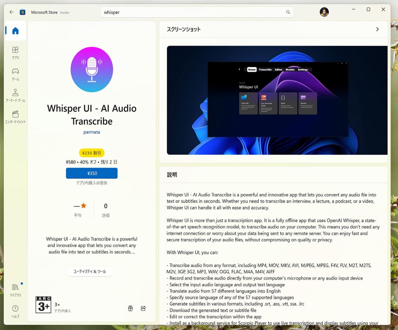Screen dimensions: 398x330
Task: Click the Transcribe tab in the screenshot
Action: 265,70
